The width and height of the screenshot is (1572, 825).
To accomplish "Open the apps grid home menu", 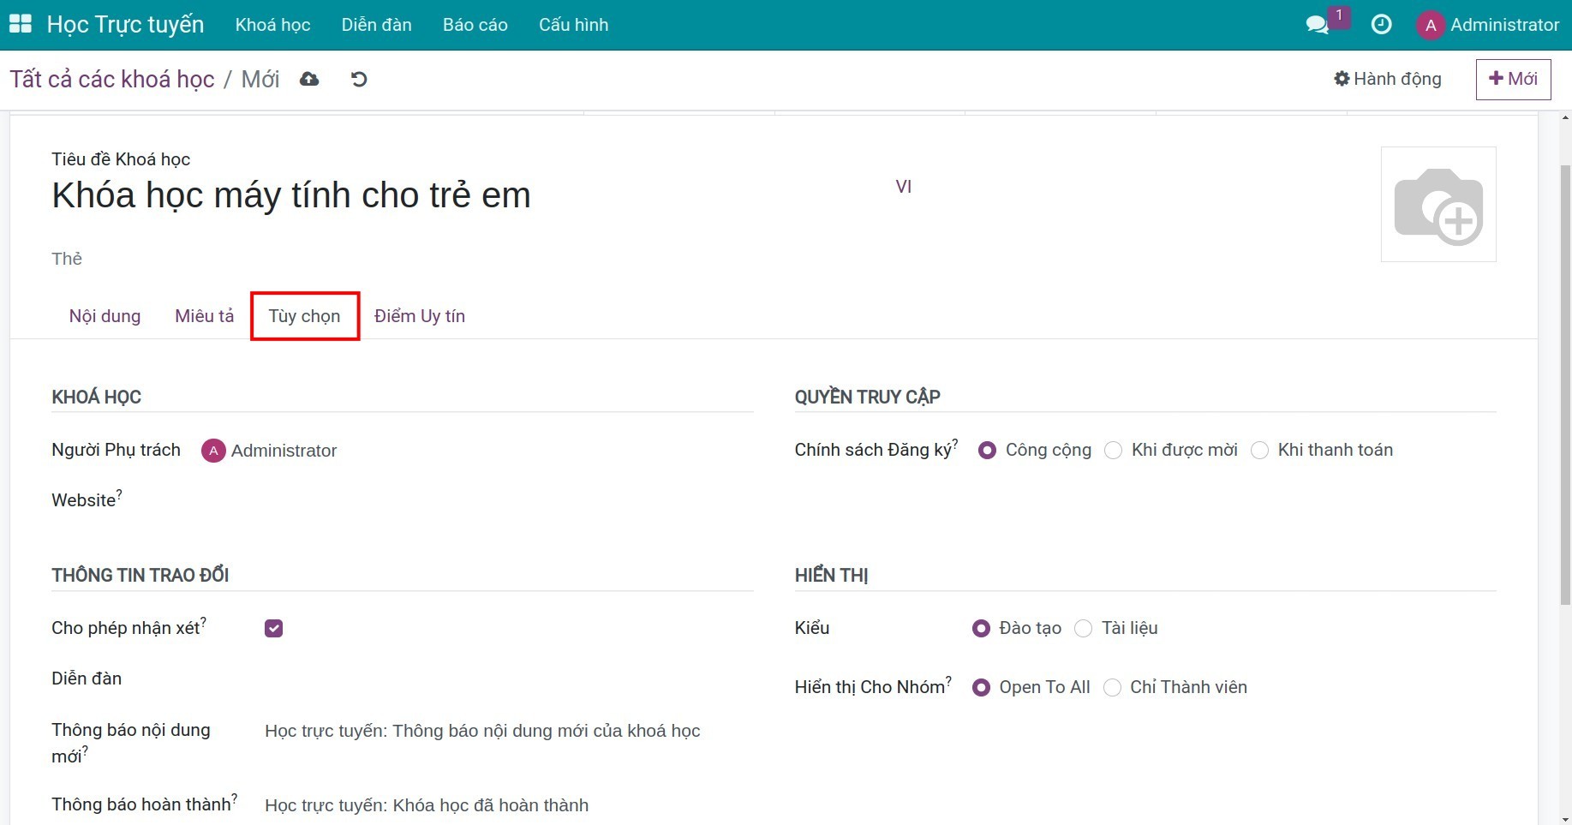I will (20, 24).
